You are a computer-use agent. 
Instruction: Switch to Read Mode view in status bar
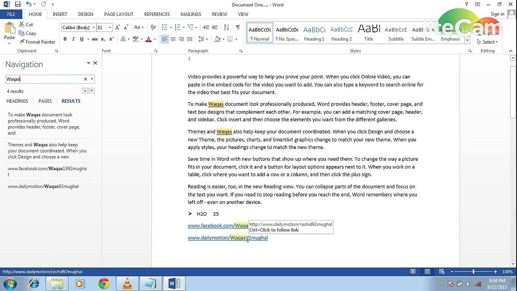point(413,272)
